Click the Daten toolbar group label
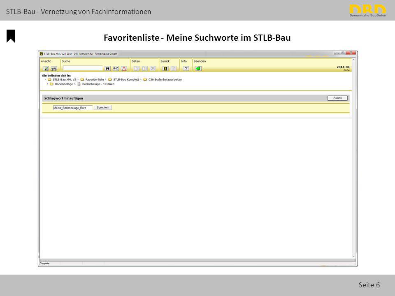 pos(135,61)
